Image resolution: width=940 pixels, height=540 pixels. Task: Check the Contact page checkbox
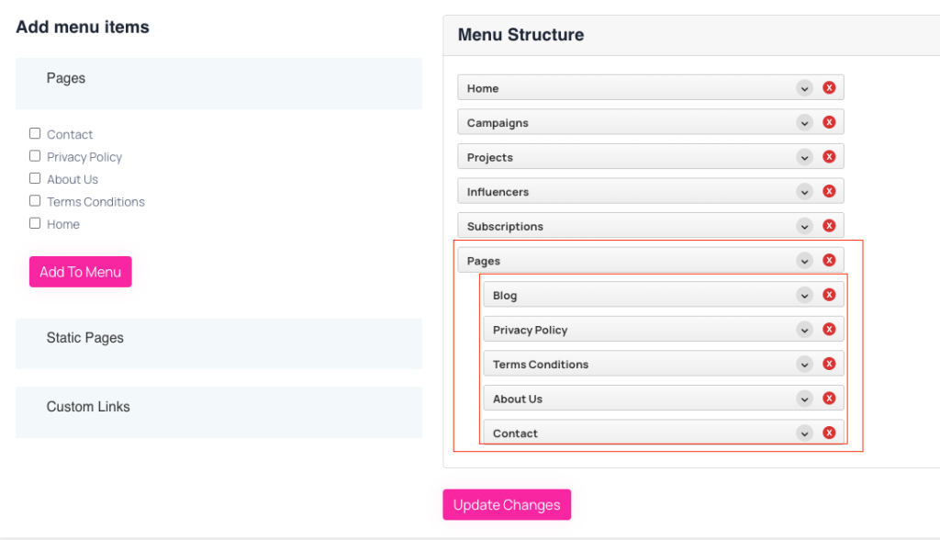click(35, 133)
